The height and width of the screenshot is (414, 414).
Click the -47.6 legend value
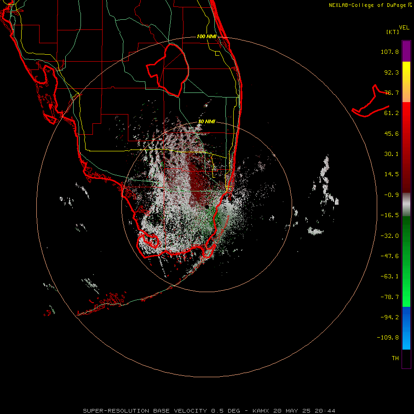390,256
